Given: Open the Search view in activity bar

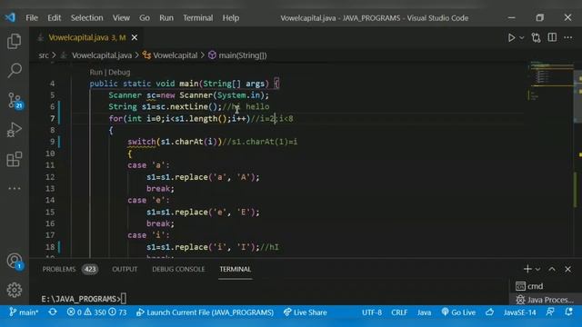Looking at the screenshot, I should coord(15,70).
